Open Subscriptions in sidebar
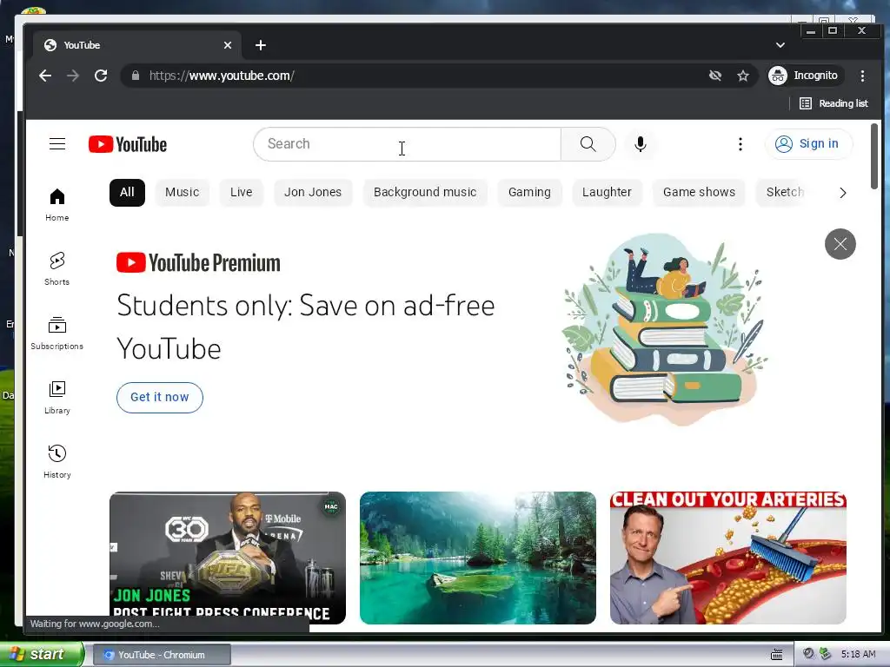 56,333
